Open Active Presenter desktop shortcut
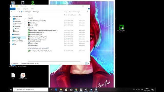The image size is (164, 92). tap(23, 76)
